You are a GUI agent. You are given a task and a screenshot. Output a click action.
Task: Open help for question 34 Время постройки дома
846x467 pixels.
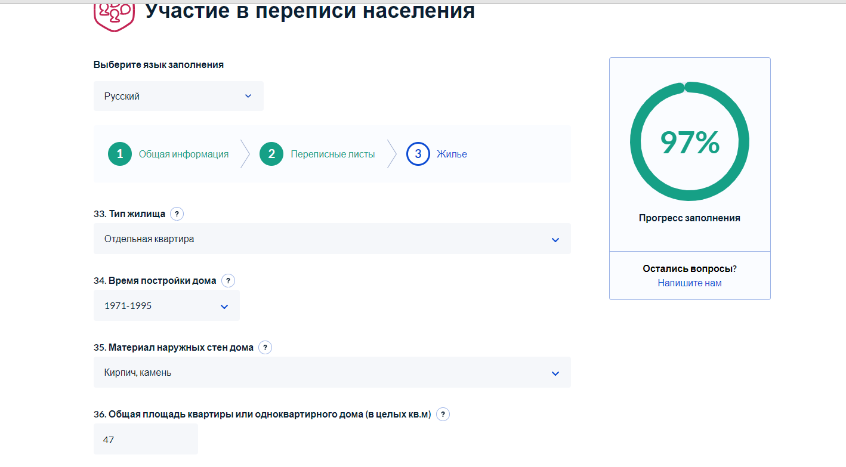(228, 280)
